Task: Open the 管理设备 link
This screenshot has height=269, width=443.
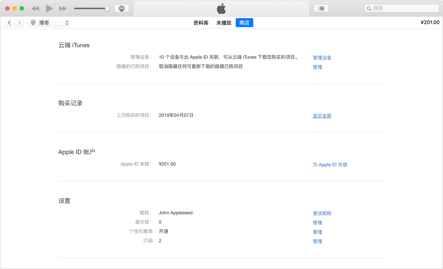Action: [x=322, y=58]
